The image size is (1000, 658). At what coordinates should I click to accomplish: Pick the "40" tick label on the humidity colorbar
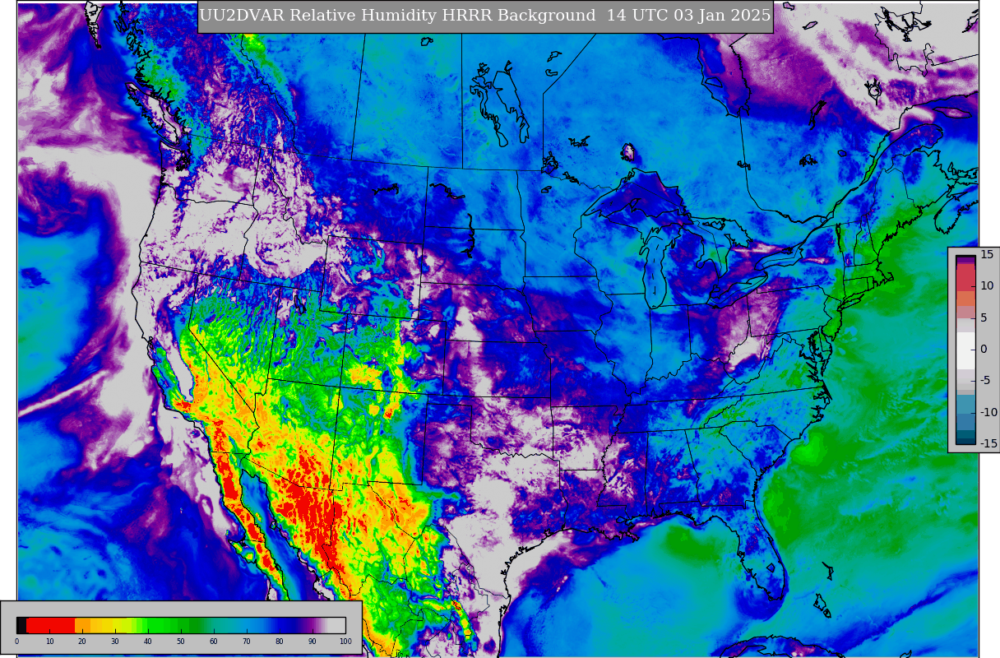148,642
